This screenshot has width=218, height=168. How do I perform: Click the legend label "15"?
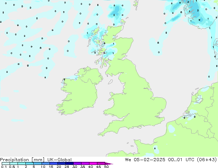point(51,167)
